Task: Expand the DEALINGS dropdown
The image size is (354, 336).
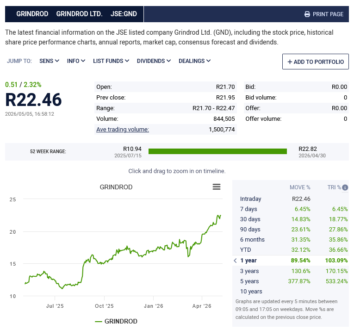Action: (x=194, y=61)
